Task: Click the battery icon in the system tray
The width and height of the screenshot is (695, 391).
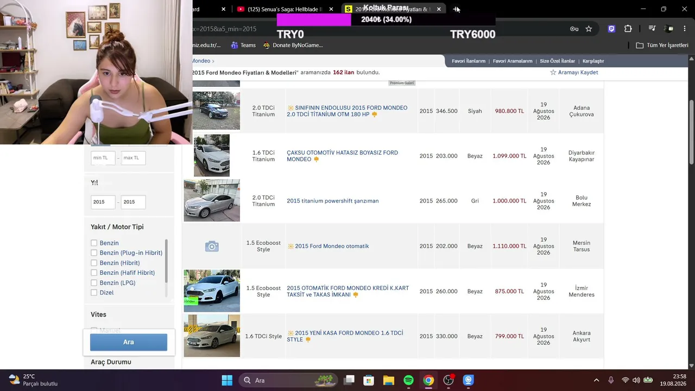Action: (648, 380)
